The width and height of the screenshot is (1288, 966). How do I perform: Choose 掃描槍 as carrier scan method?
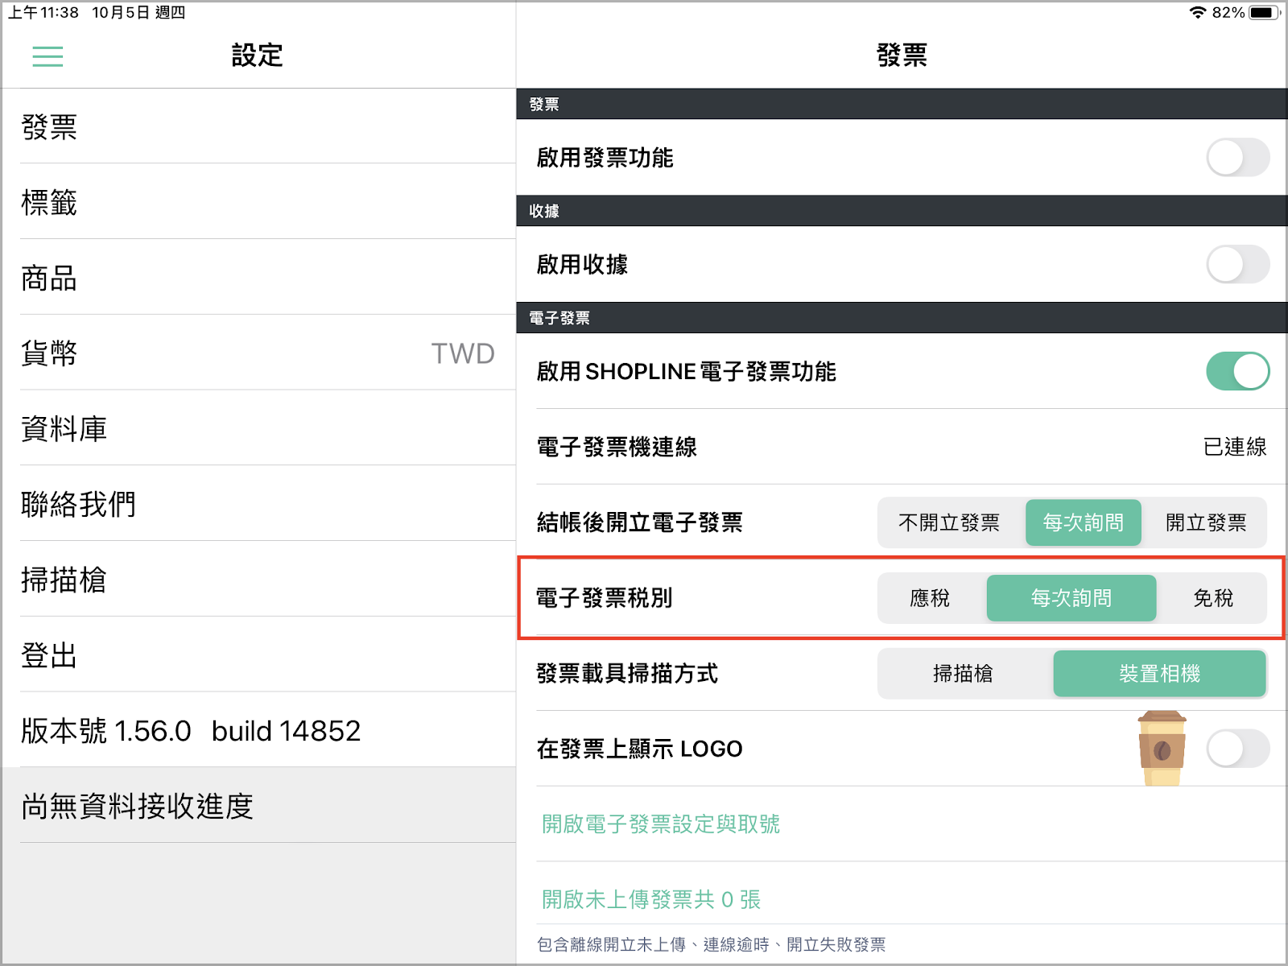(963, 674)
